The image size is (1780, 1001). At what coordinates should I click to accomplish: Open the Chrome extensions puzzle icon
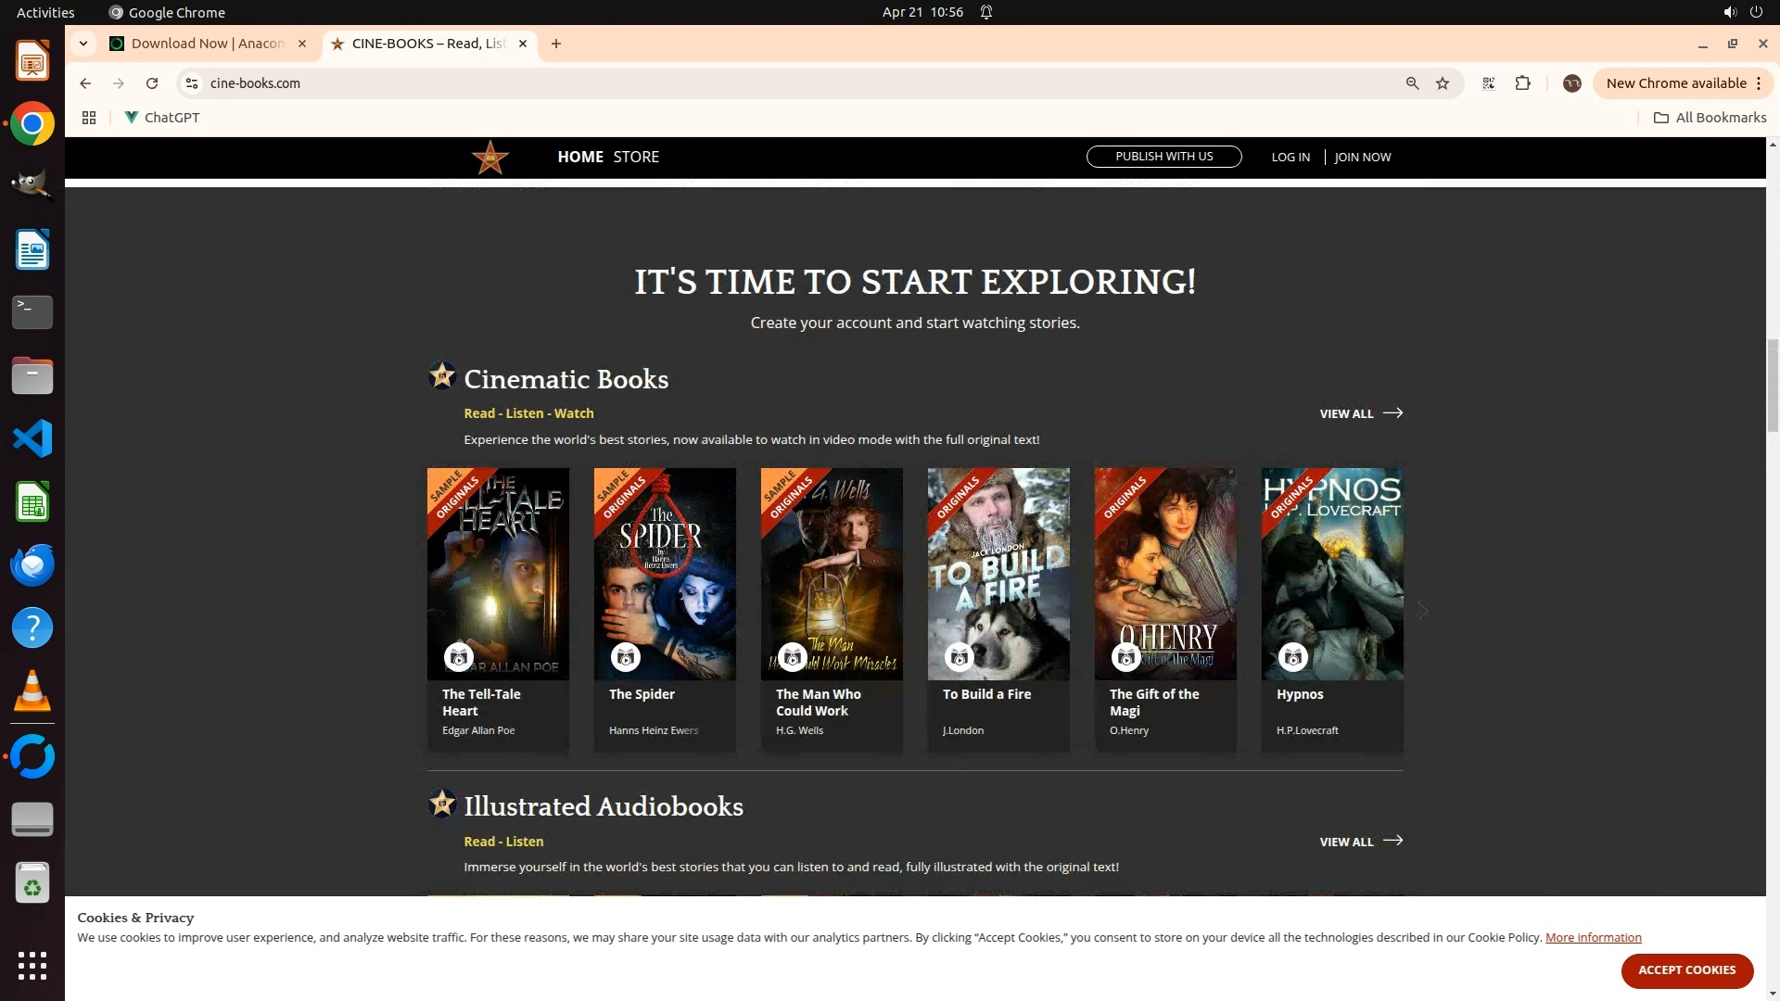(1522, 83)
